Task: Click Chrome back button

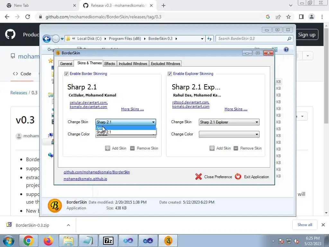Action: coord(7,17)
